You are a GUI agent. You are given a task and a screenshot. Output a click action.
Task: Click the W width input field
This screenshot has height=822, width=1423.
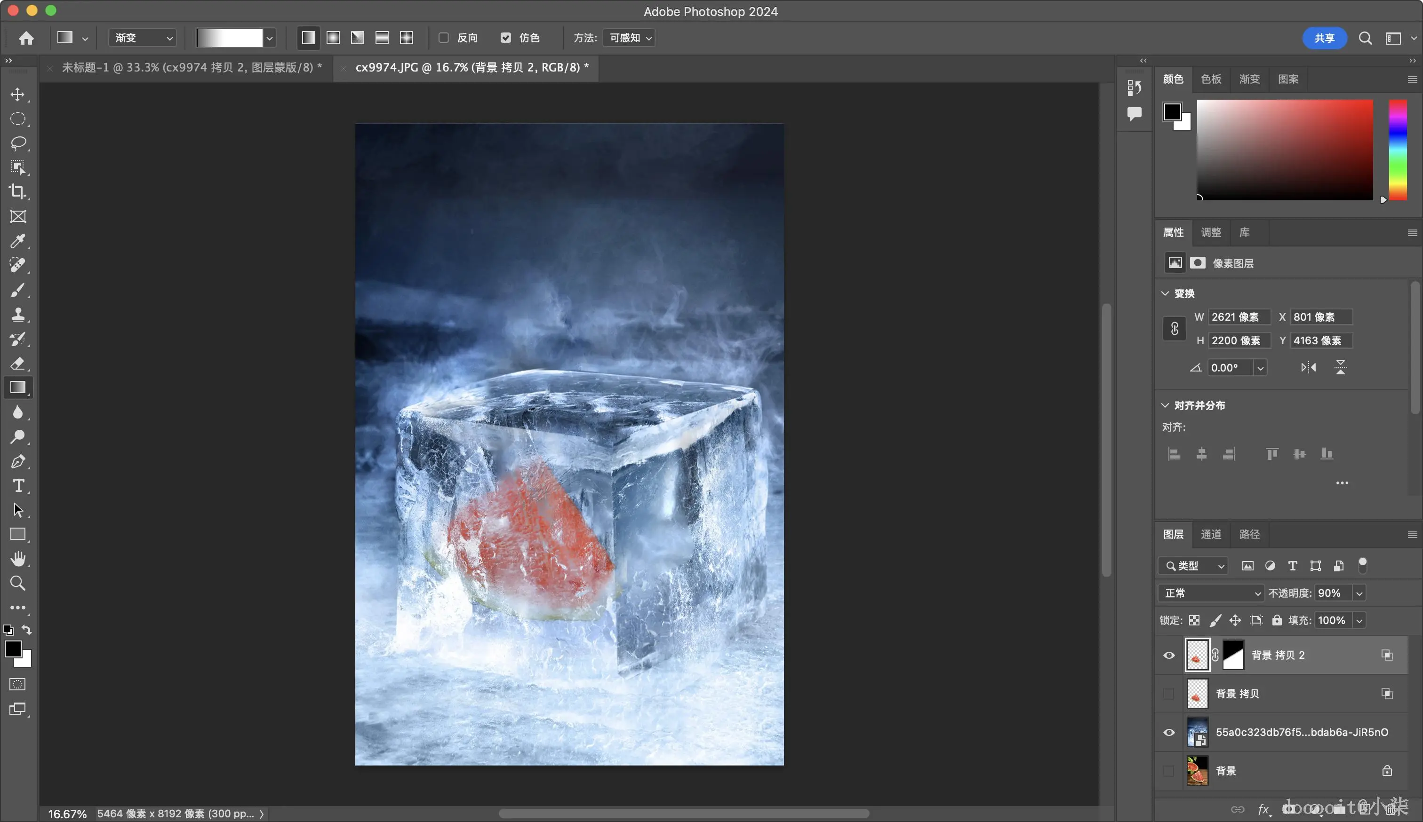tap(1239, 317)
